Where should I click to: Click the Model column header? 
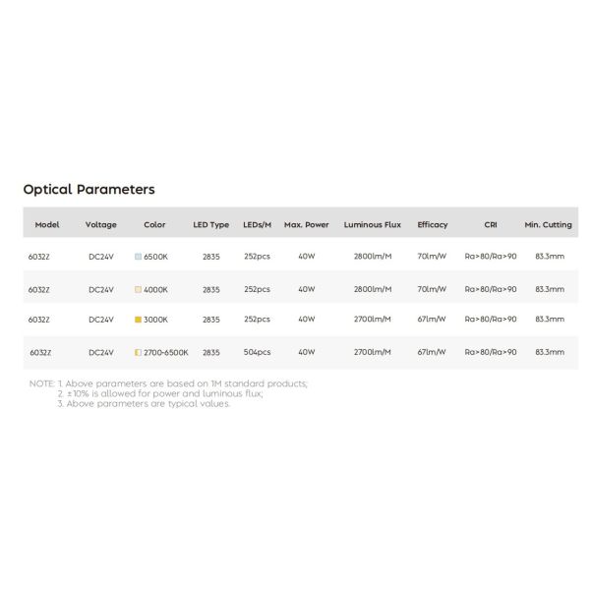47,224
